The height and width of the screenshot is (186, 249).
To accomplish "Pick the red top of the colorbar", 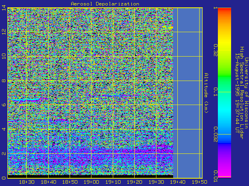I will click(224, 9).
